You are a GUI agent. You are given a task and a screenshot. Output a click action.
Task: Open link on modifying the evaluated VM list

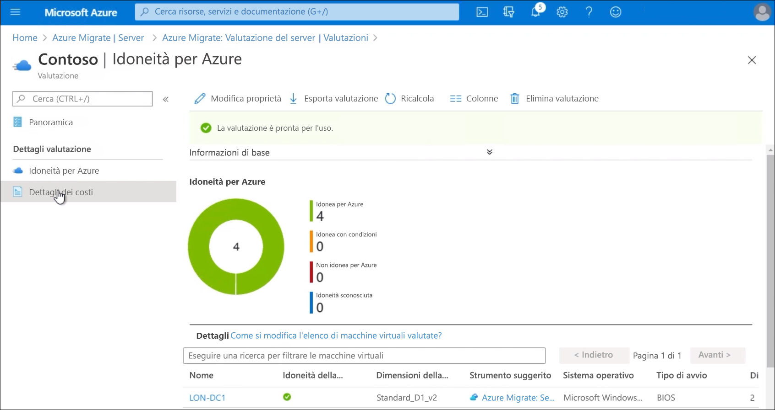pyautogui.click(x=336, y=335)
